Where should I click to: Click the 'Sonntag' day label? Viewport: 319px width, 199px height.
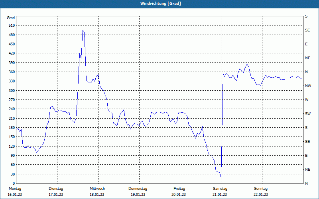[261, 189]
